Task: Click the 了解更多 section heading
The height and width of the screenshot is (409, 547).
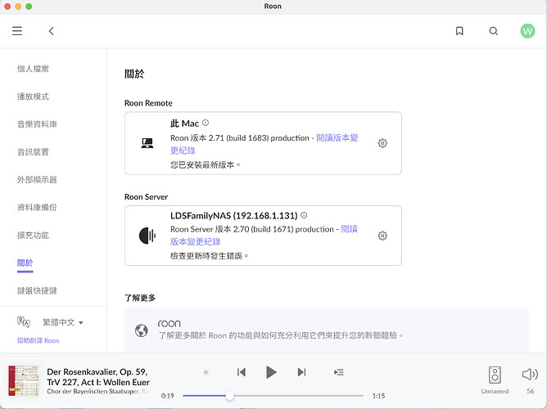Action: pos(140,298)
